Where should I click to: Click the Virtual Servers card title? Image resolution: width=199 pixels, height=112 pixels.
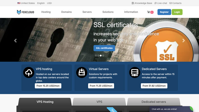[x=99, y=69]
